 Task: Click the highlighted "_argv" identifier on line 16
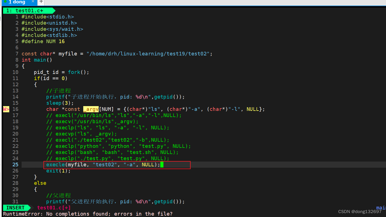pyautogui.click(x=91, y=109)
